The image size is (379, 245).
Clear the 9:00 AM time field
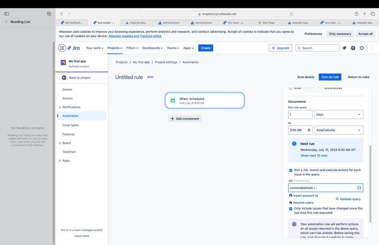[x=309, y=130]
